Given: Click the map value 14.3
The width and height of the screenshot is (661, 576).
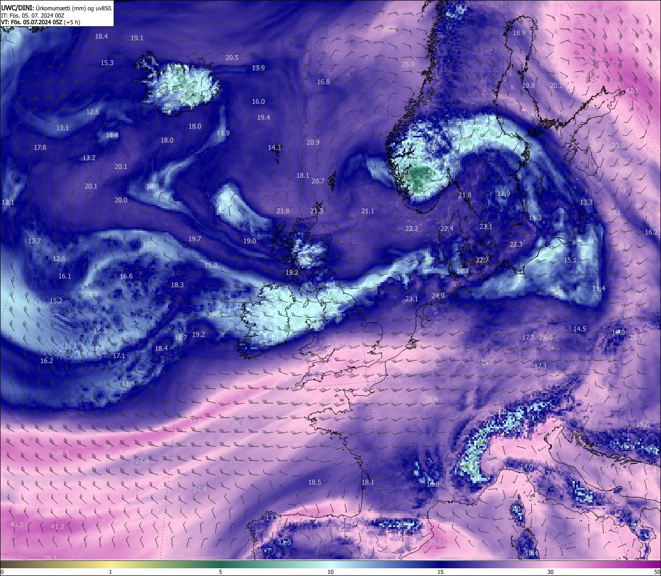Looking at the screenshot, I should tap(274, 147).
